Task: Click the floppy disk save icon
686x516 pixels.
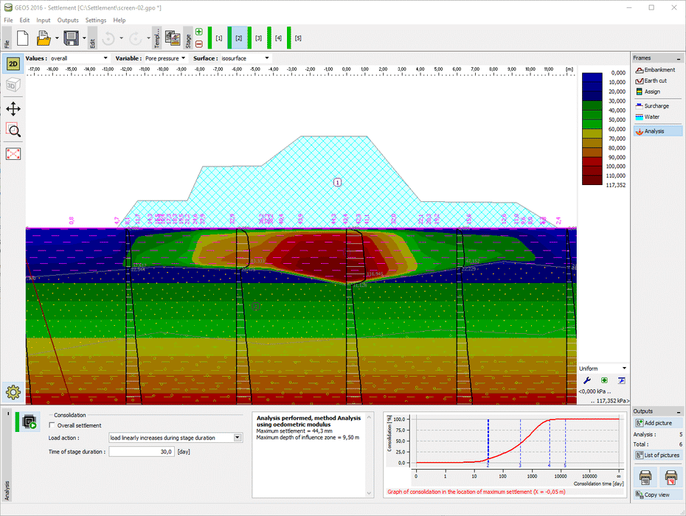Action: click(71, 37)
